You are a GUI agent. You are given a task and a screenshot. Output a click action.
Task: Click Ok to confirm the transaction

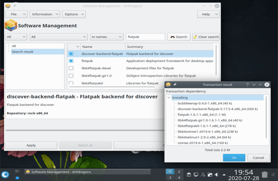tap(234, 157)
